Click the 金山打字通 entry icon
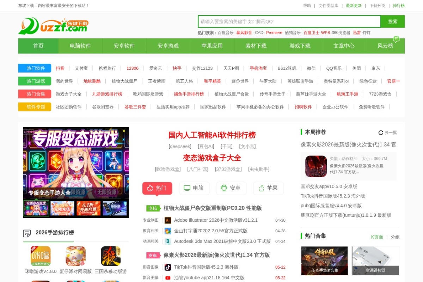423x282 pixels. (x=168, y=231)
